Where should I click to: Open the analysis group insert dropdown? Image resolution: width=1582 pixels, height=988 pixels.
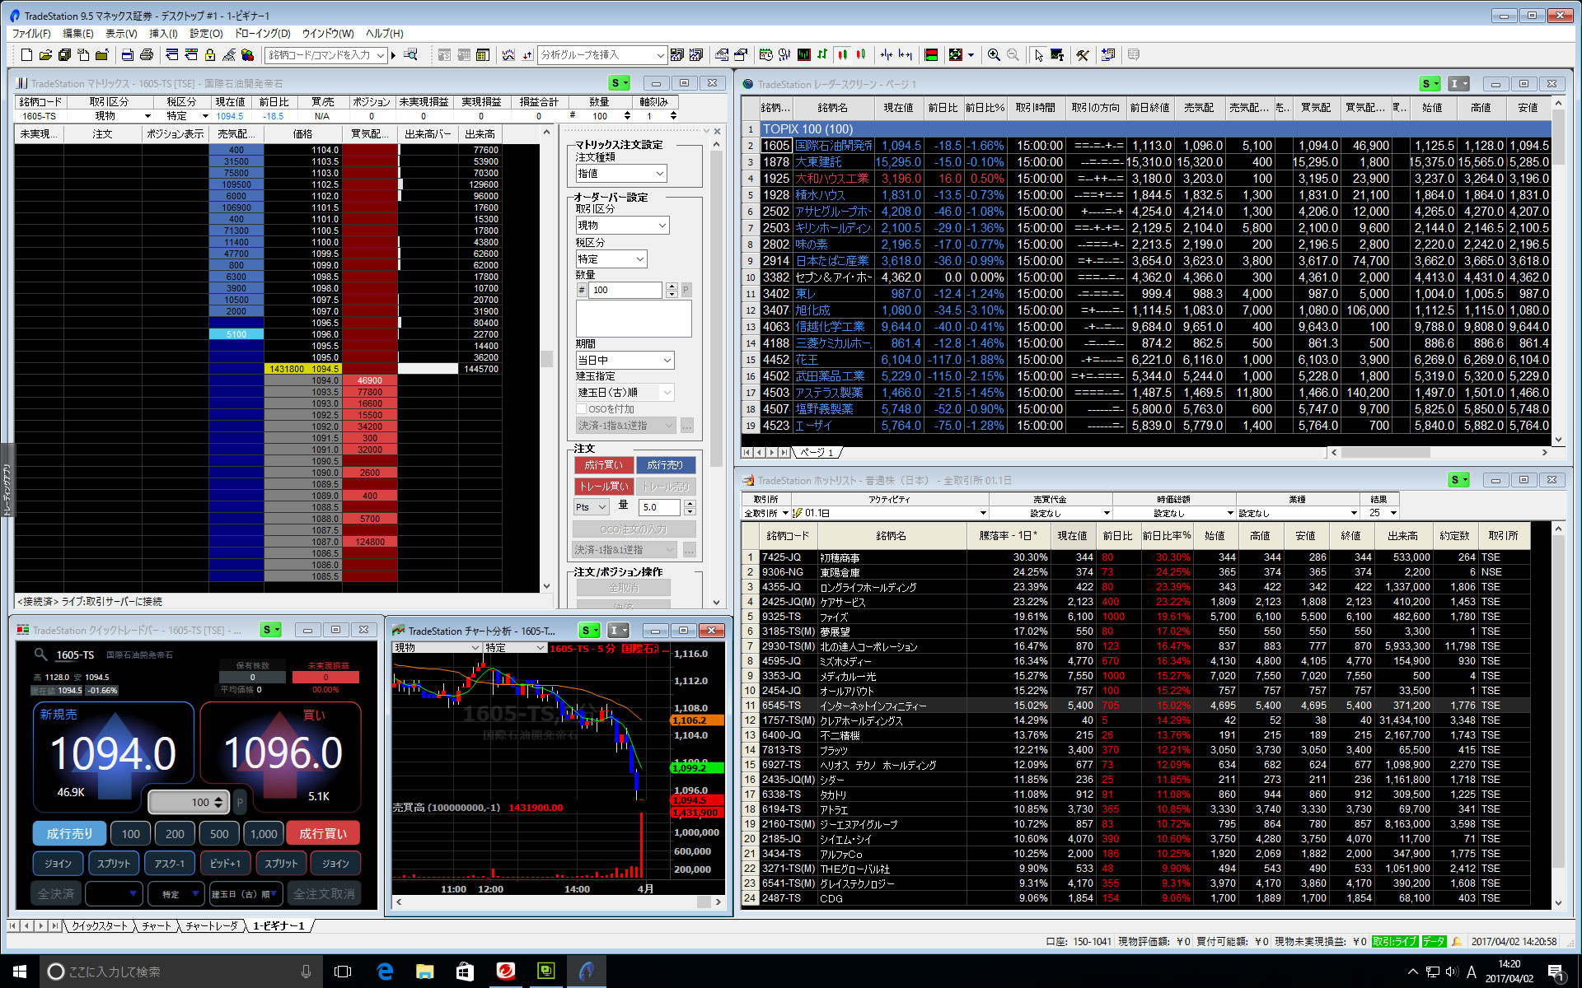[660, 55]
